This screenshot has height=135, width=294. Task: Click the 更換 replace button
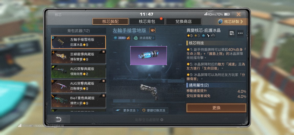pyautogui.click(x=216, y=108)
